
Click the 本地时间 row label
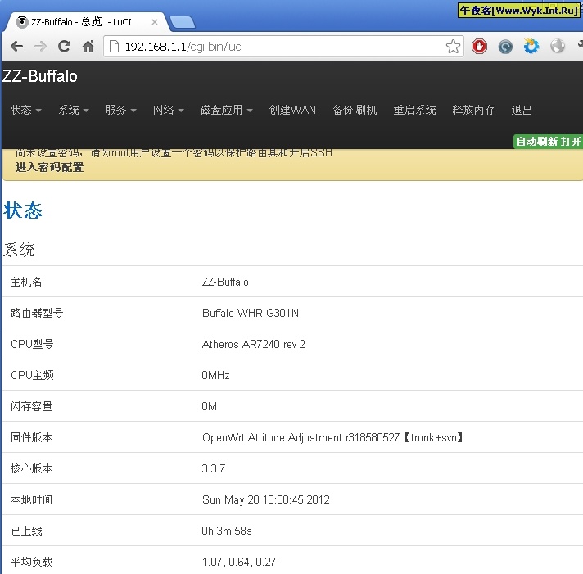(x=32, y=499)
